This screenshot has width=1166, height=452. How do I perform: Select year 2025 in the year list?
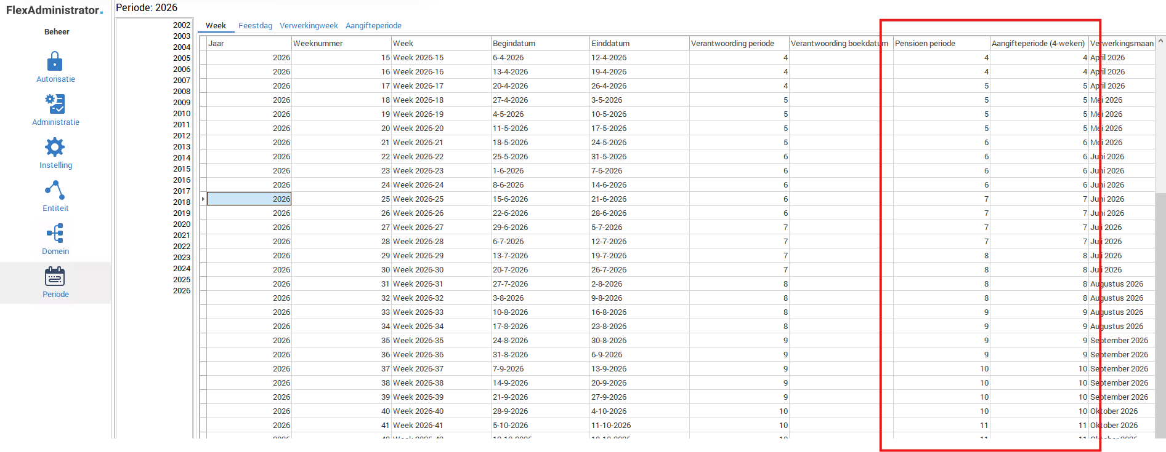(x=182, y=280)
